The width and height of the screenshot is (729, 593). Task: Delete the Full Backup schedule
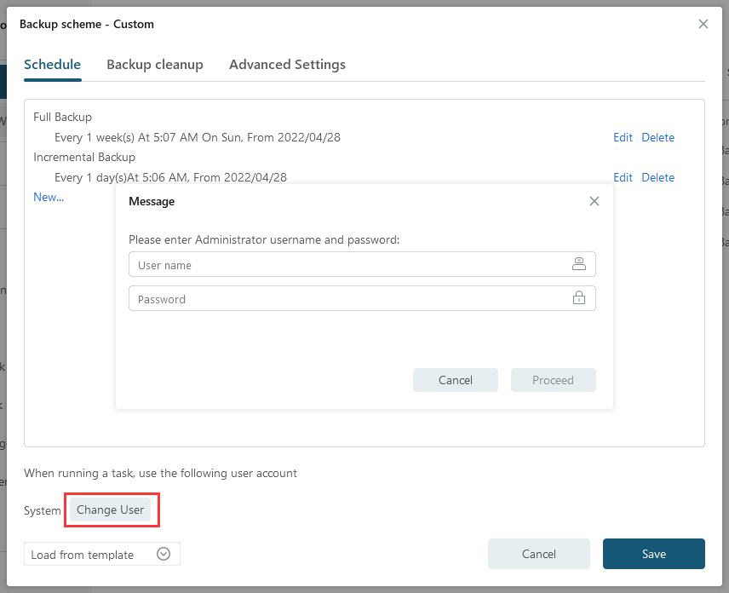(x=657, y=137)
